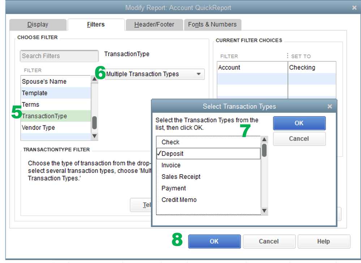The width and height of the screenshot is (361, 263).
Task: Click the filter list scrollbar thumb
Action: 94,123
